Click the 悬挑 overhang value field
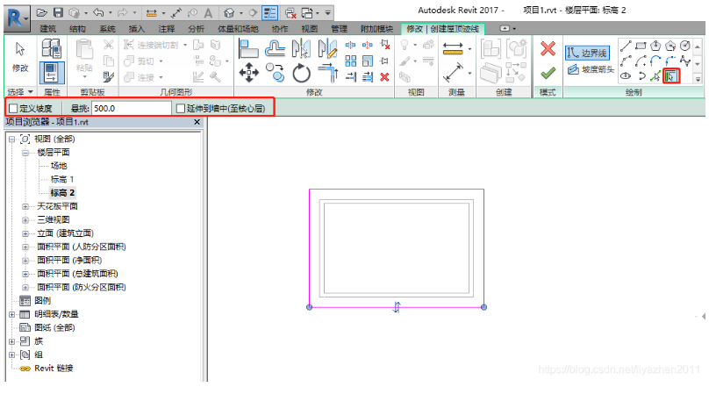Image resolution: width=709 pixels, height=394 pixels. tap(131, 109)
